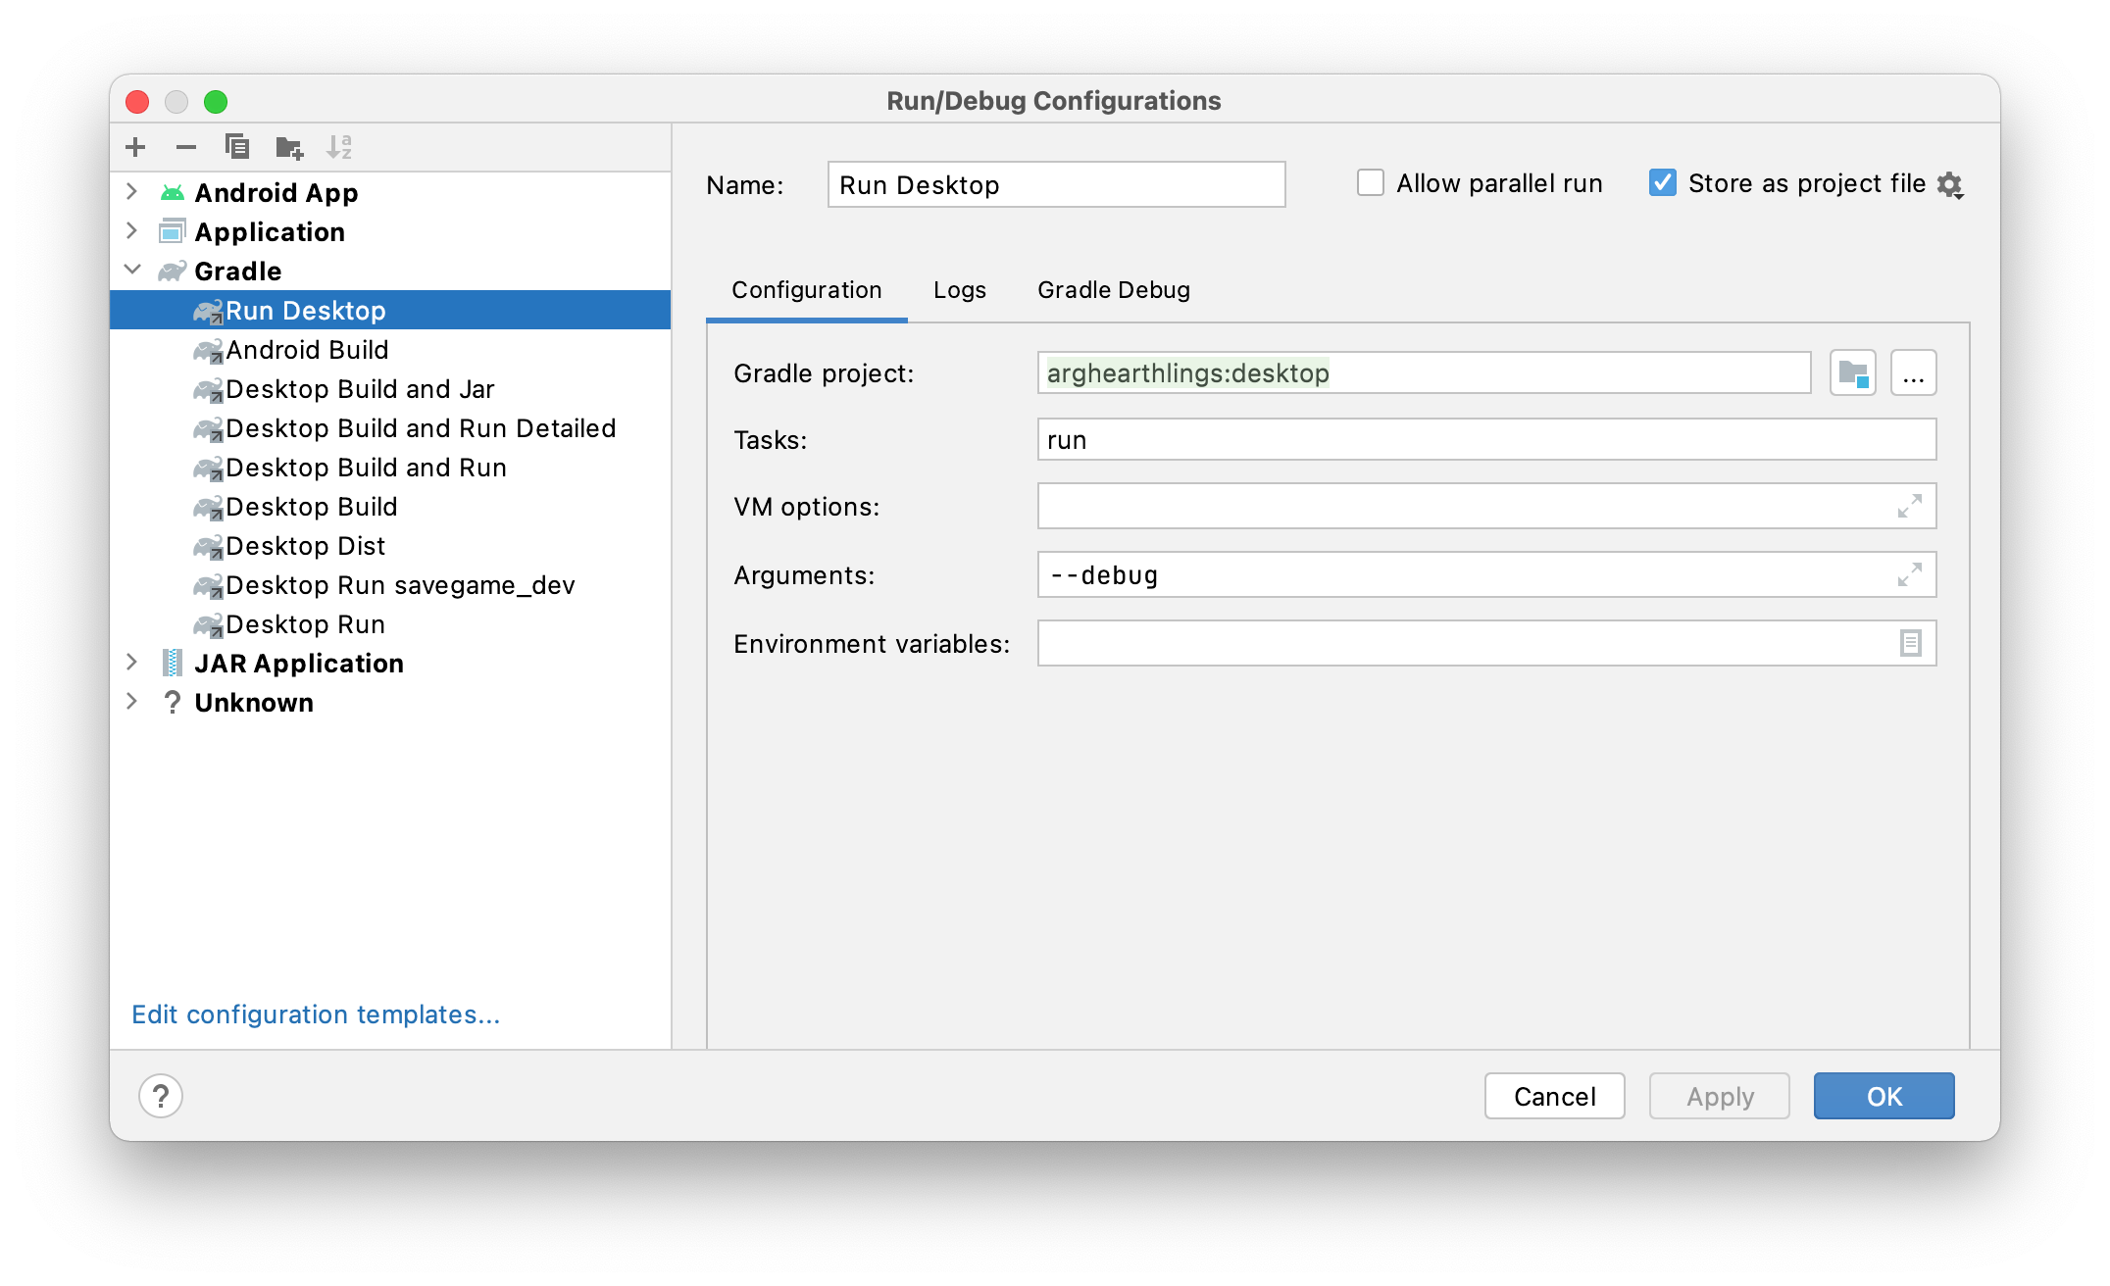
Task: Select a registered Gradle project via the folder icon
Action: pyautogui.click(x=1853, y=373)
